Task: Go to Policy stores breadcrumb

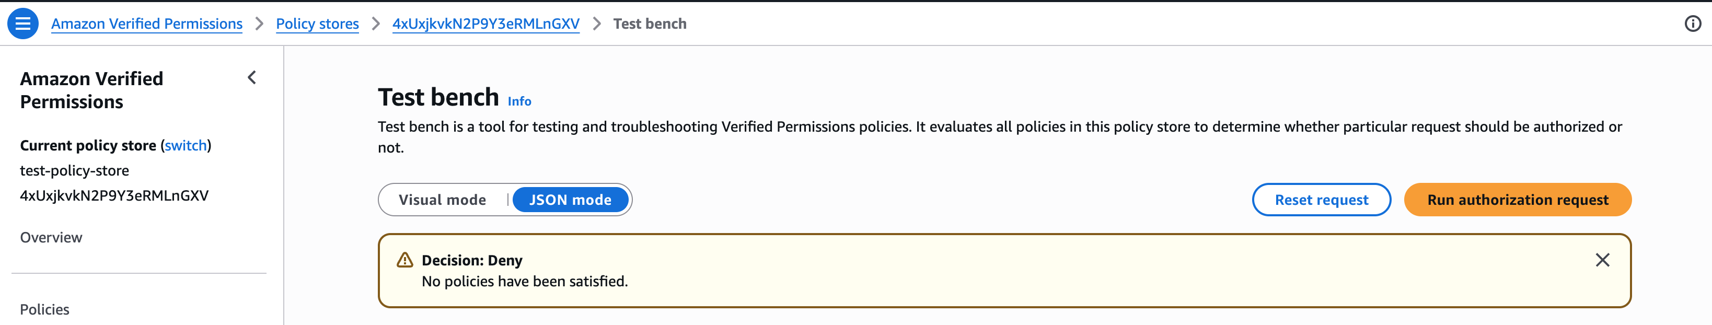Action: point(317,24)
